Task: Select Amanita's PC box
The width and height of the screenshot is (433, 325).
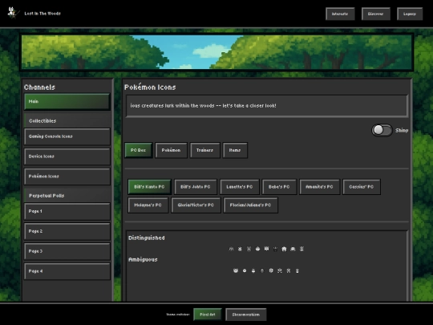Action: [319, 187]
